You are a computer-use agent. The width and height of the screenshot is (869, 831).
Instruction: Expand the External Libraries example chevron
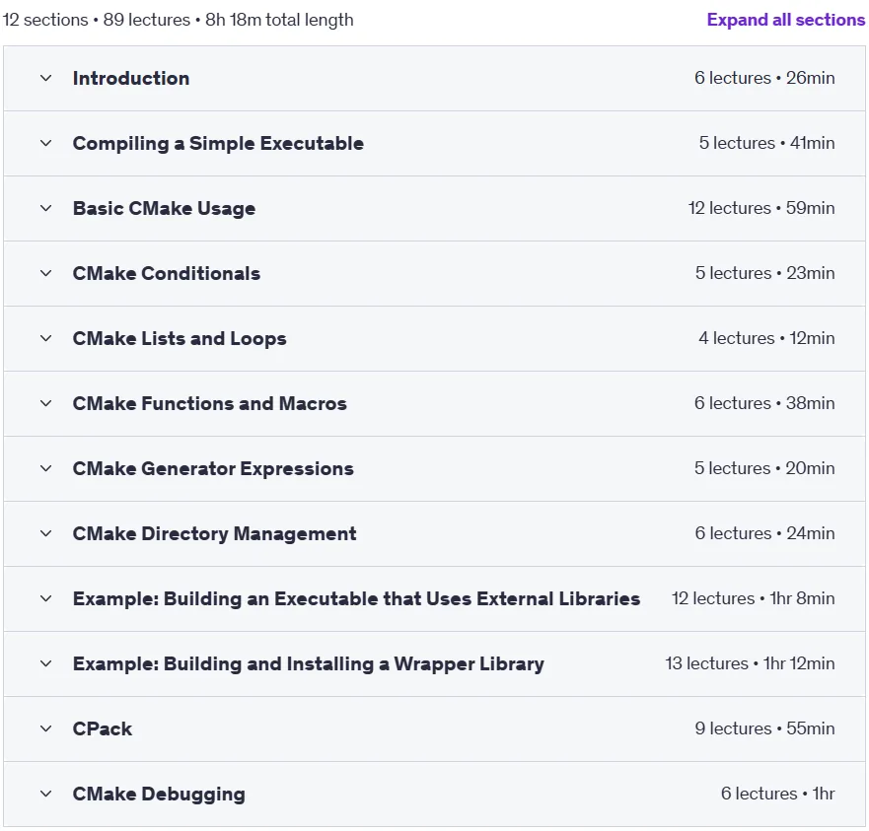(46, 599)
